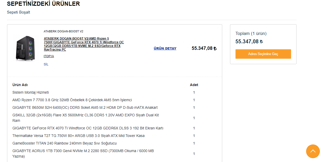Viewport: 320px width, 162px height.
Task: Click the Toplam (1 ürün) summary label
Action: click(x=251, y=33)
